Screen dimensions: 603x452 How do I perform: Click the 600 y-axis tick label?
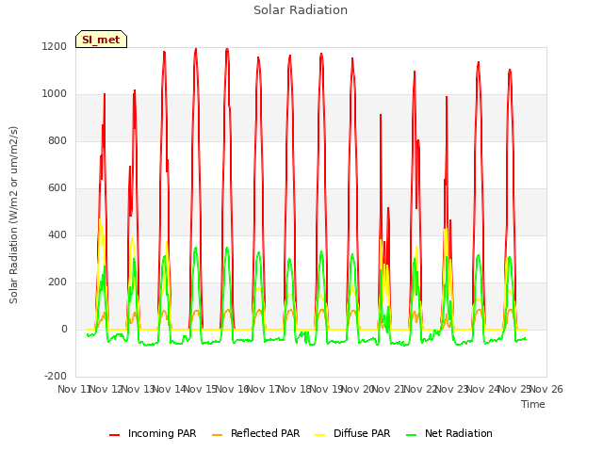57,188
